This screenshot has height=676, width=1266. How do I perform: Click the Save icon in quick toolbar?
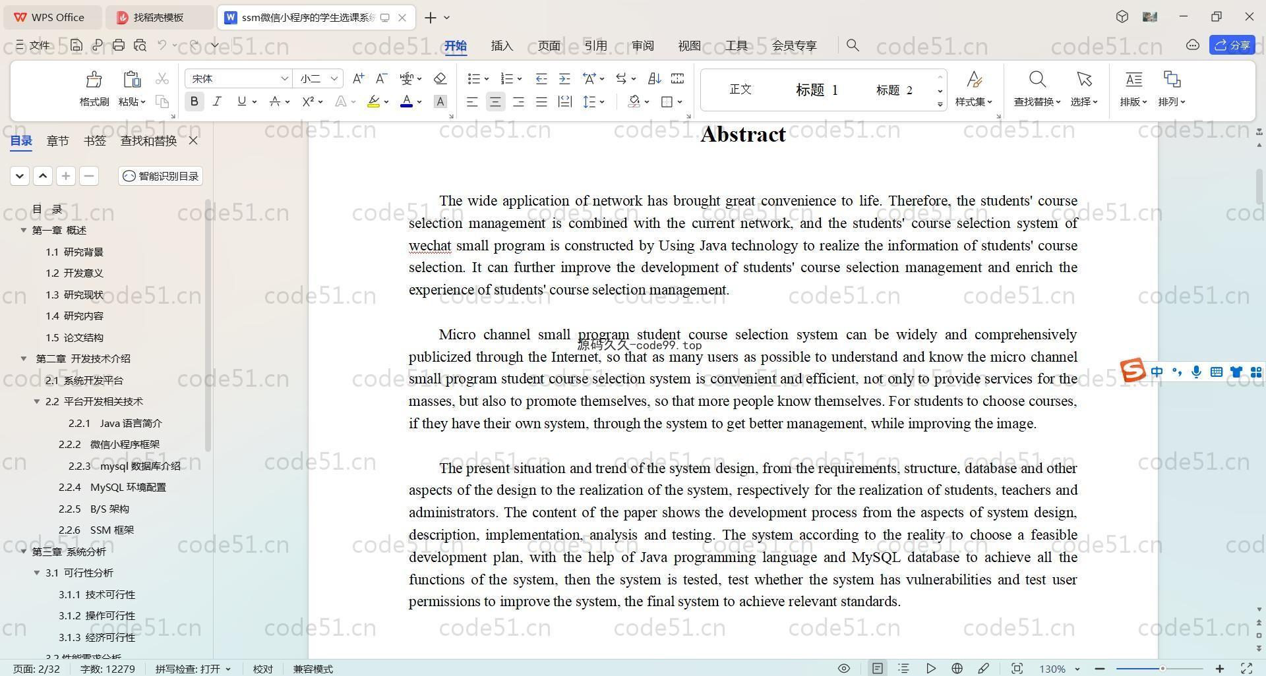coord(76,45)
